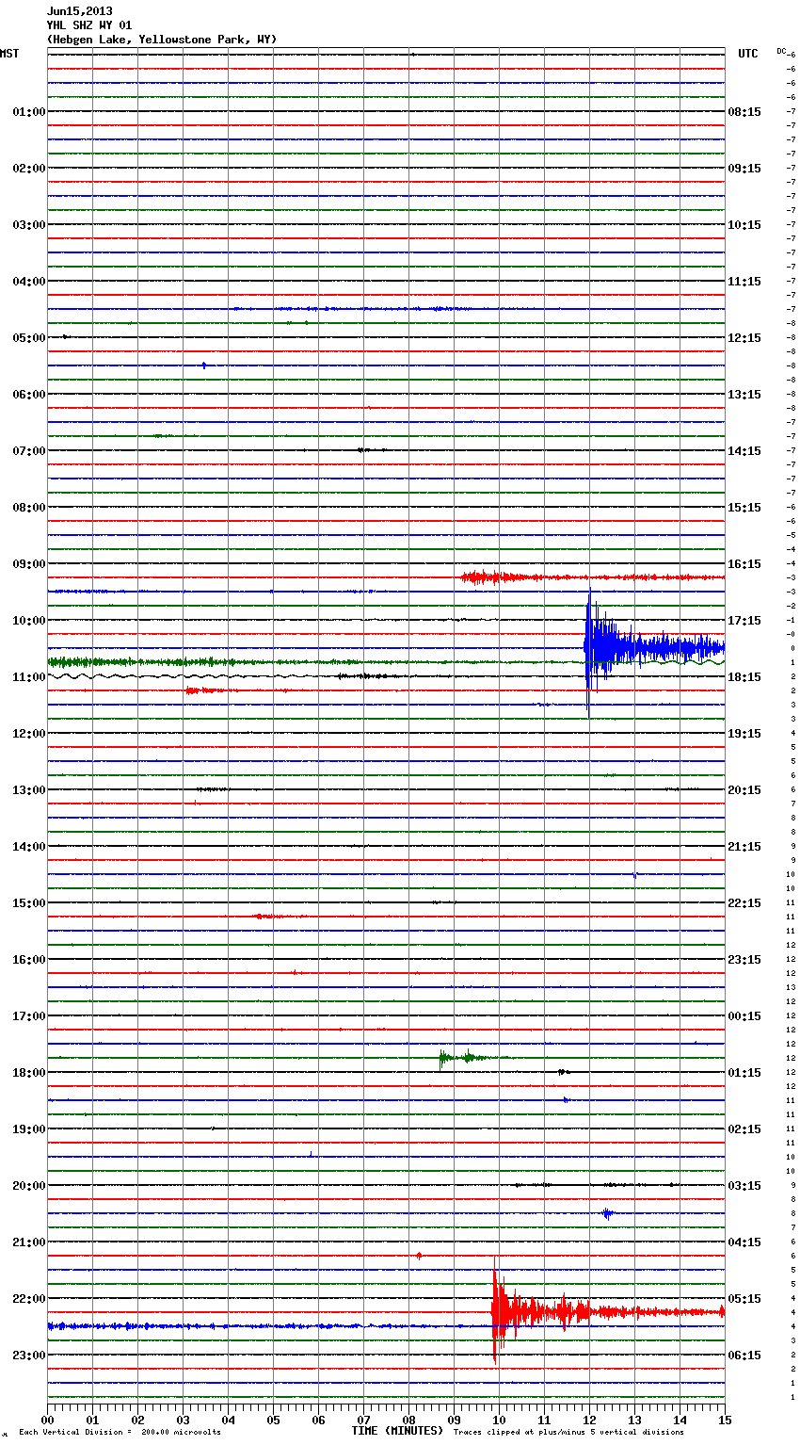
Task: Click the Hebgen Lake, Yellowstone Park location title
Action: click(162, 40)
